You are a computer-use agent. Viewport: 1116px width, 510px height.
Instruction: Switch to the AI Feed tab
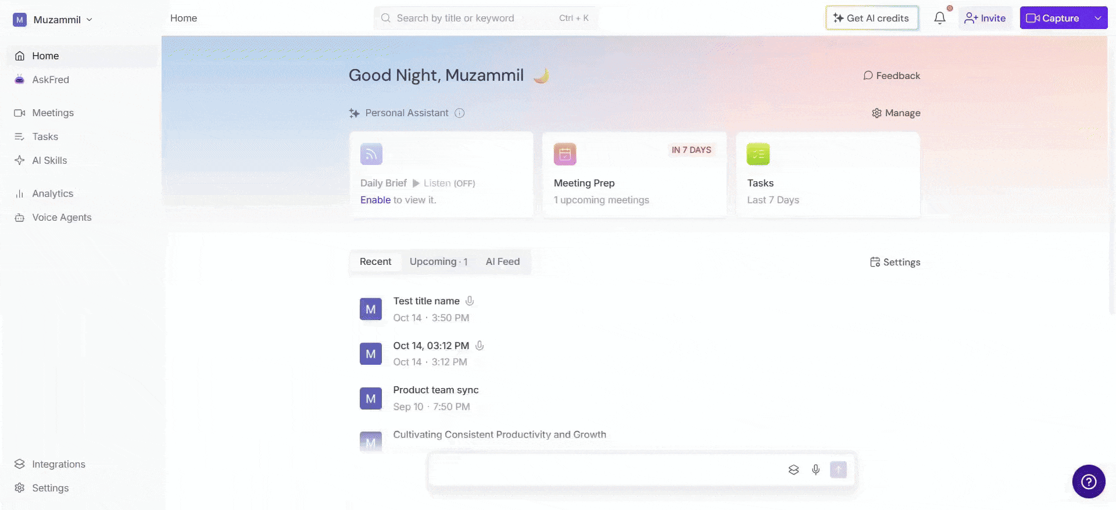pyautogui.click(x=503, y=261)
